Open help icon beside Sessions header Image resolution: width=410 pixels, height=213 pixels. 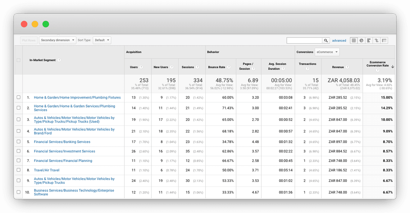pos(197,67)
